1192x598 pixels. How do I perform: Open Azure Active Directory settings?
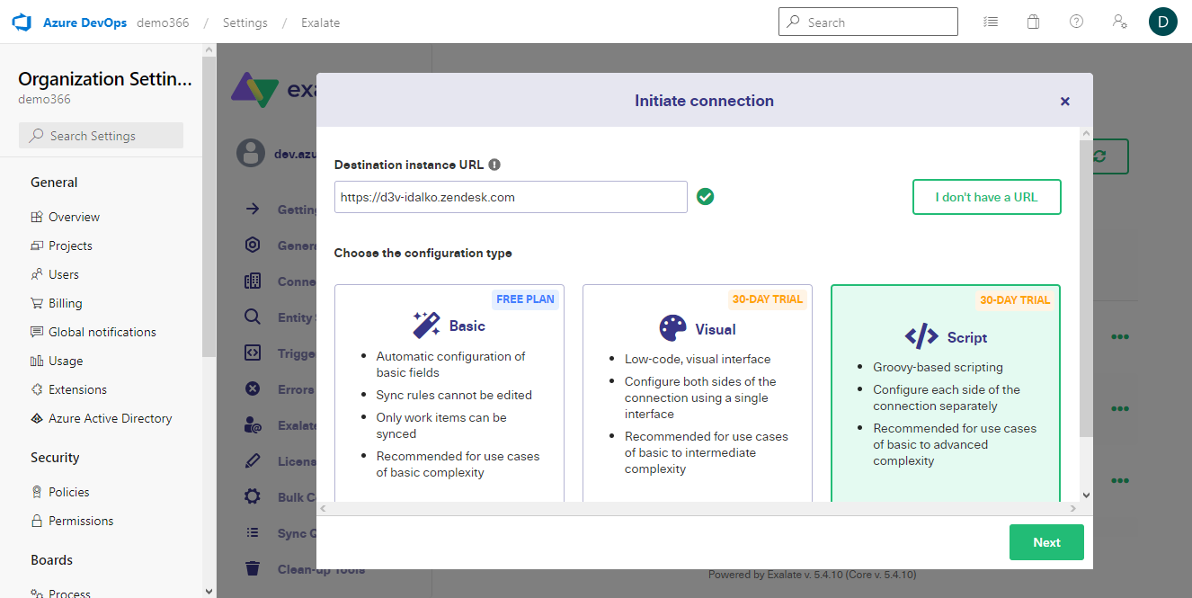point(110,418)
